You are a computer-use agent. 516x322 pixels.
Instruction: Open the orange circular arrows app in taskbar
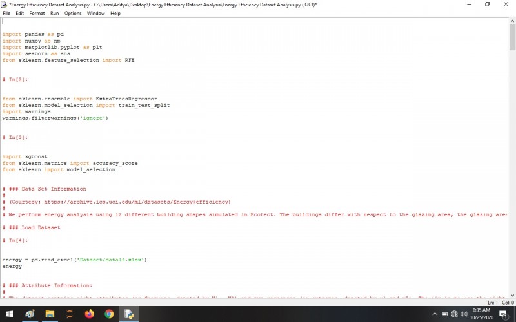70,314
